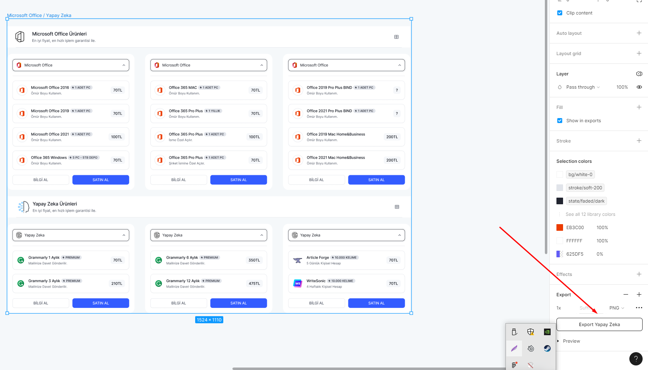Screen dimensions: 648x370
Task: Click the Export Yapay Zeka button
Action: click(600, 324)
